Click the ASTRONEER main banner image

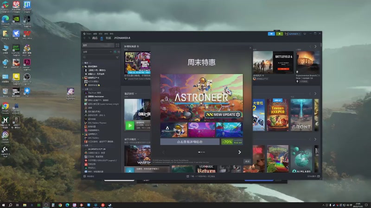click(x=201, y=98)
